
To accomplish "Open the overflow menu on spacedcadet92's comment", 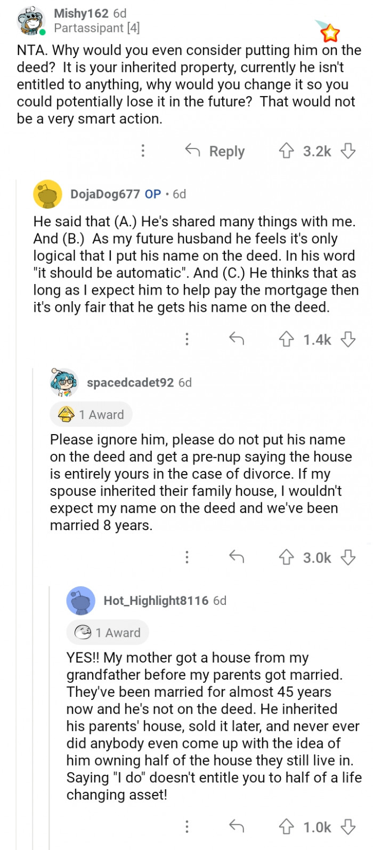I will (187, 557).
